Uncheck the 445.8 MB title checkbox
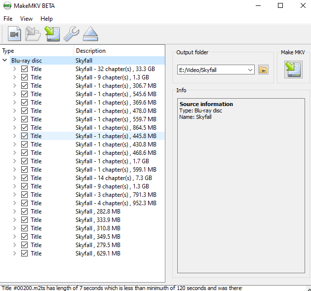This screenshot has height=291, width=311. [24, 136]
